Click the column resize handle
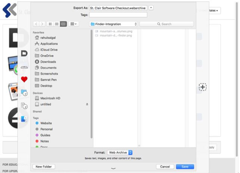 139,146
